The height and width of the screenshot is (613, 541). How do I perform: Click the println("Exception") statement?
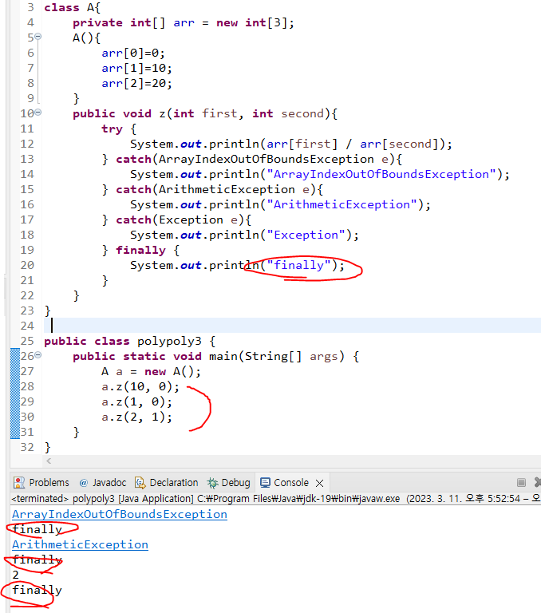coord(244,235)
